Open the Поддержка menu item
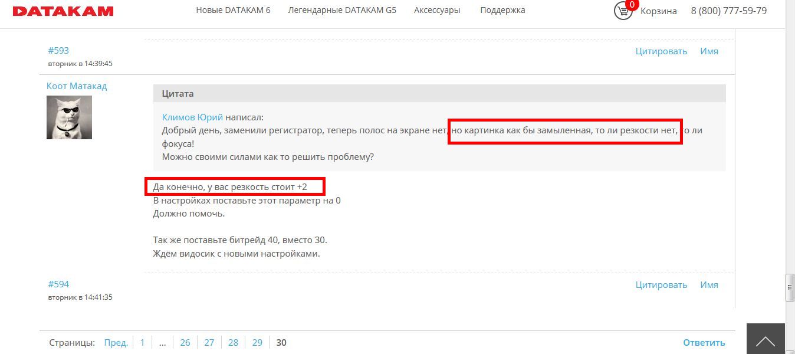The height and width of the screenshot is (354, 795). (502, 10)
